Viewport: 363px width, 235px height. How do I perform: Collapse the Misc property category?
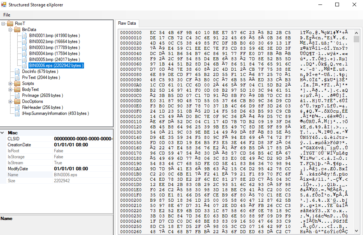(x=2, y=132)
